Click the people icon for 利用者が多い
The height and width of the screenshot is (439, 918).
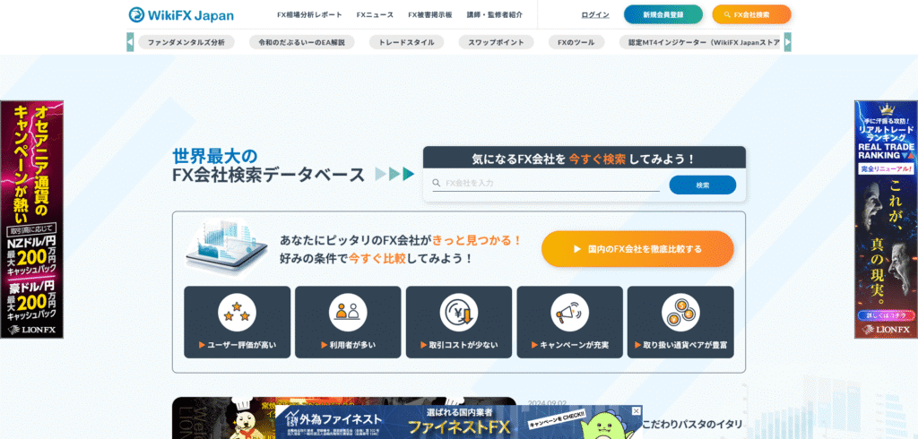click(348, 313)
